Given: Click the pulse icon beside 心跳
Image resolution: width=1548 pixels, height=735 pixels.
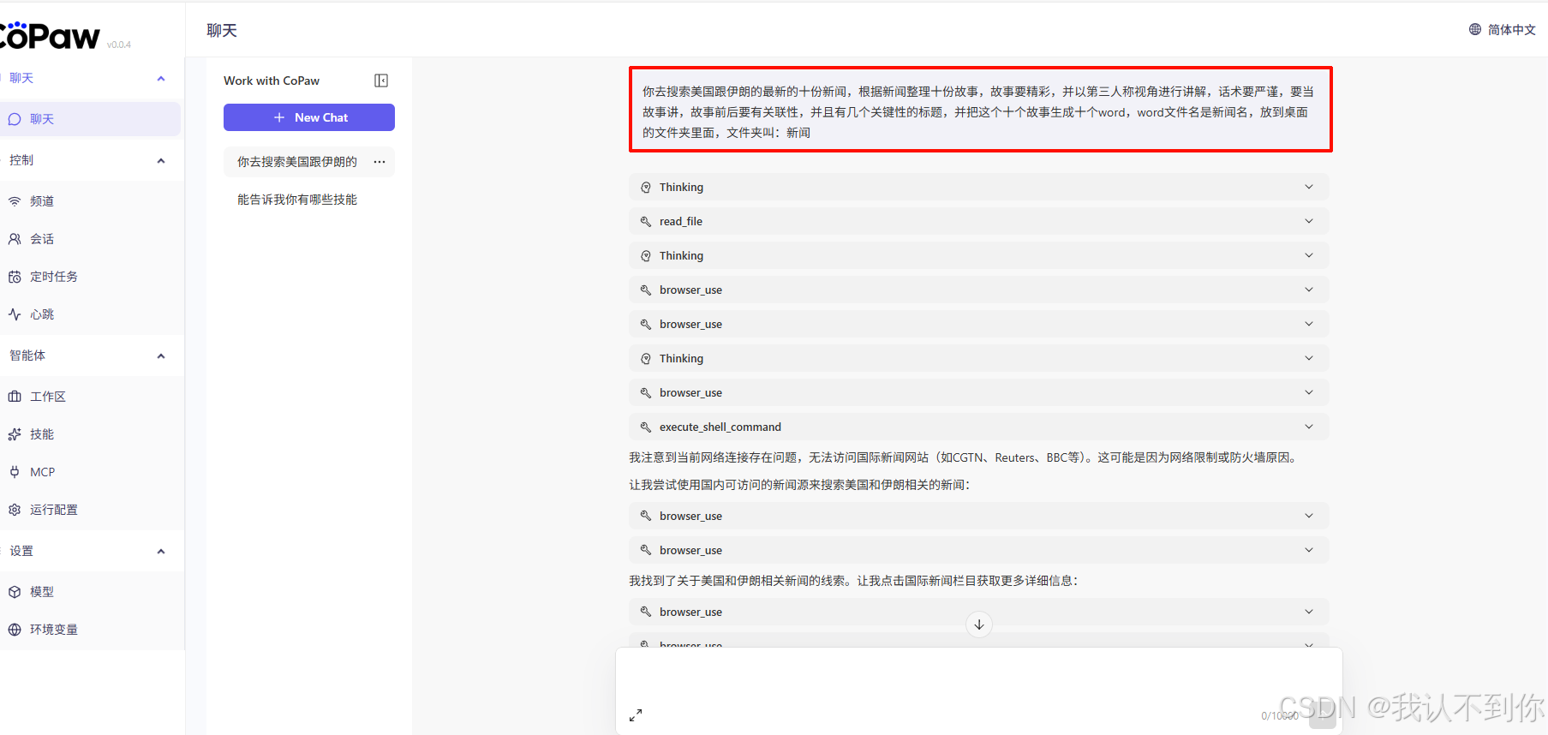Looking at the screenshot, I should (x=15, y=314).
